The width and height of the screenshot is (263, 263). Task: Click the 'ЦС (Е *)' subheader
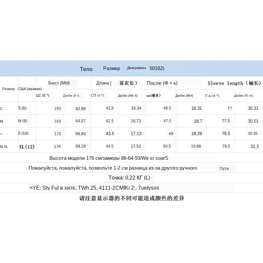click(42, 95)
